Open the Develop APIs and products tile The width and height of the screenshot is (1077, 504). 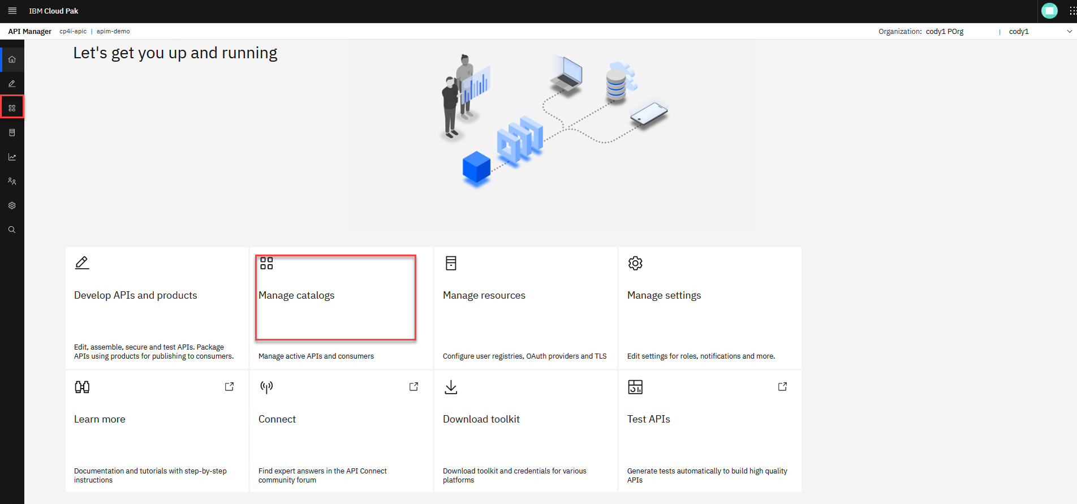click(157, 308)
